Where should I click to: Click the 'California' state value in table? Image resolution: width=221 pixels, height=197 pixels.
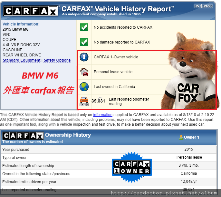coord(188,173)
